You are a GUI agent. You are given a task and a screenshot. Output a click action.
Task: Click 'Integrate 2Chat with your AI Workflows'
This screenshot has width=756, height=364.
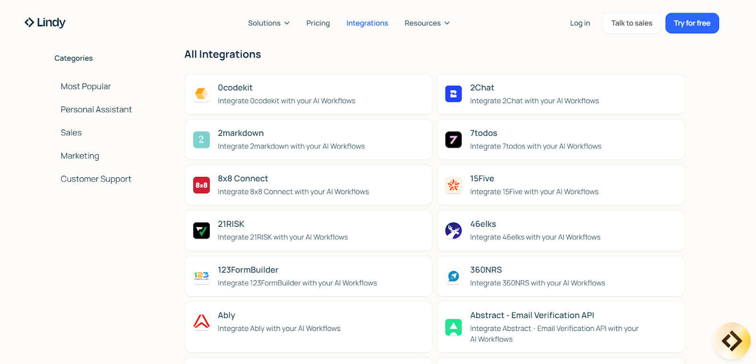click(x=534, y=101)
